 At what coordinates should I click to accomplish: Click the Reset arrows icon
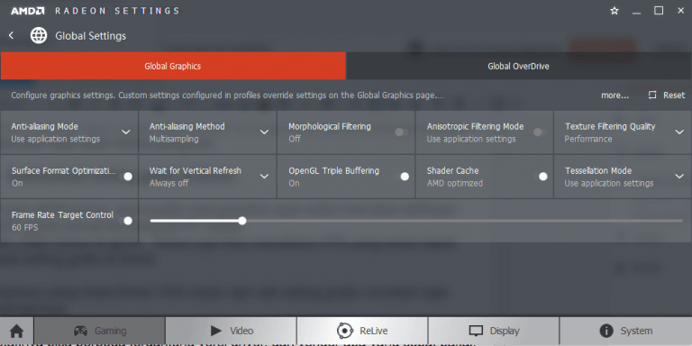[x=652, y=96]
